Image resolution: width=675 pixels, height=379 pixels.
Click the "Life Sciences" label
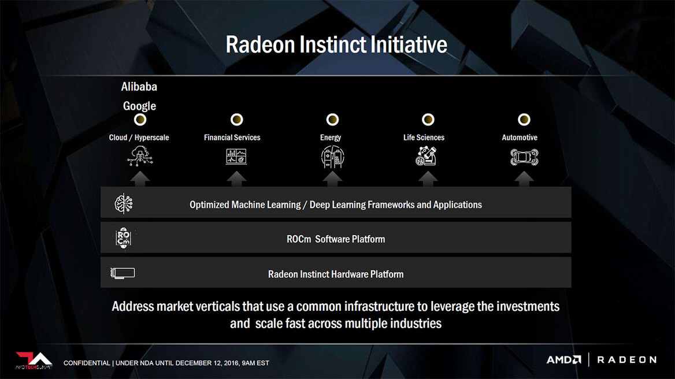coord(424,138)
